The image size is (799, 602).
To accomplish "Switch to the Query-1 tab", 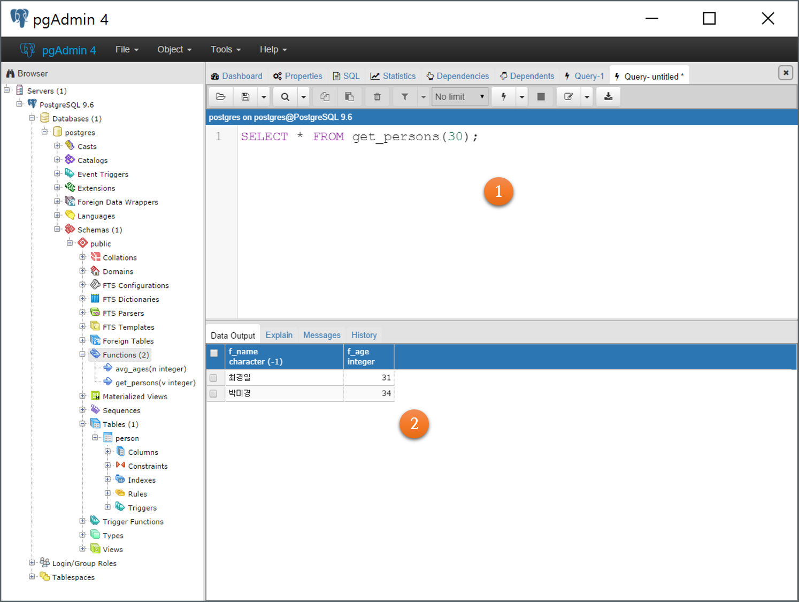I will pos(584,76).
